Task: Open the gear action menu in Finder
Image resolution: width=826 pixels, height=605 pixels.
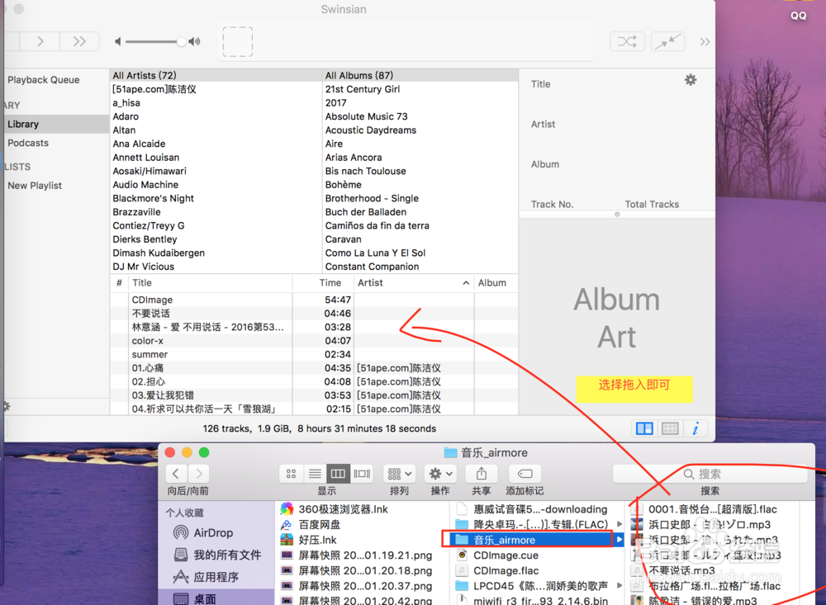Action: 440,473
